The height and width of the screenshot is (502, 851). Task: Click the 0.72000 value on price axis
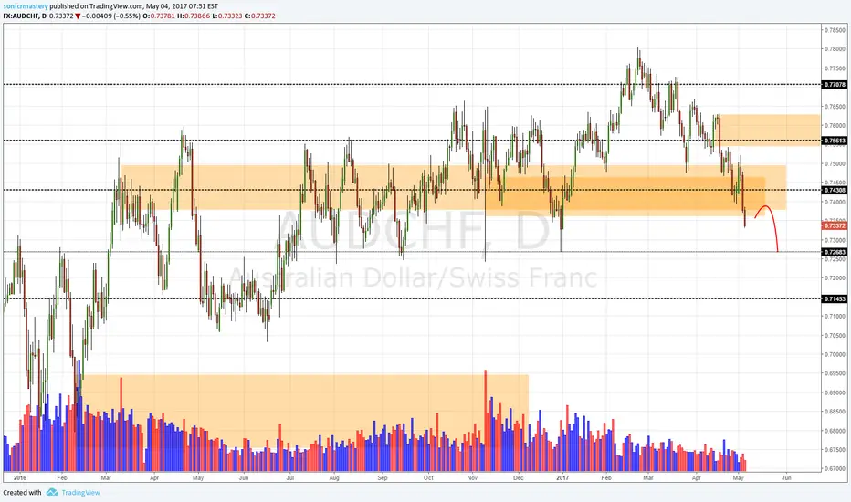coord(835,278)
